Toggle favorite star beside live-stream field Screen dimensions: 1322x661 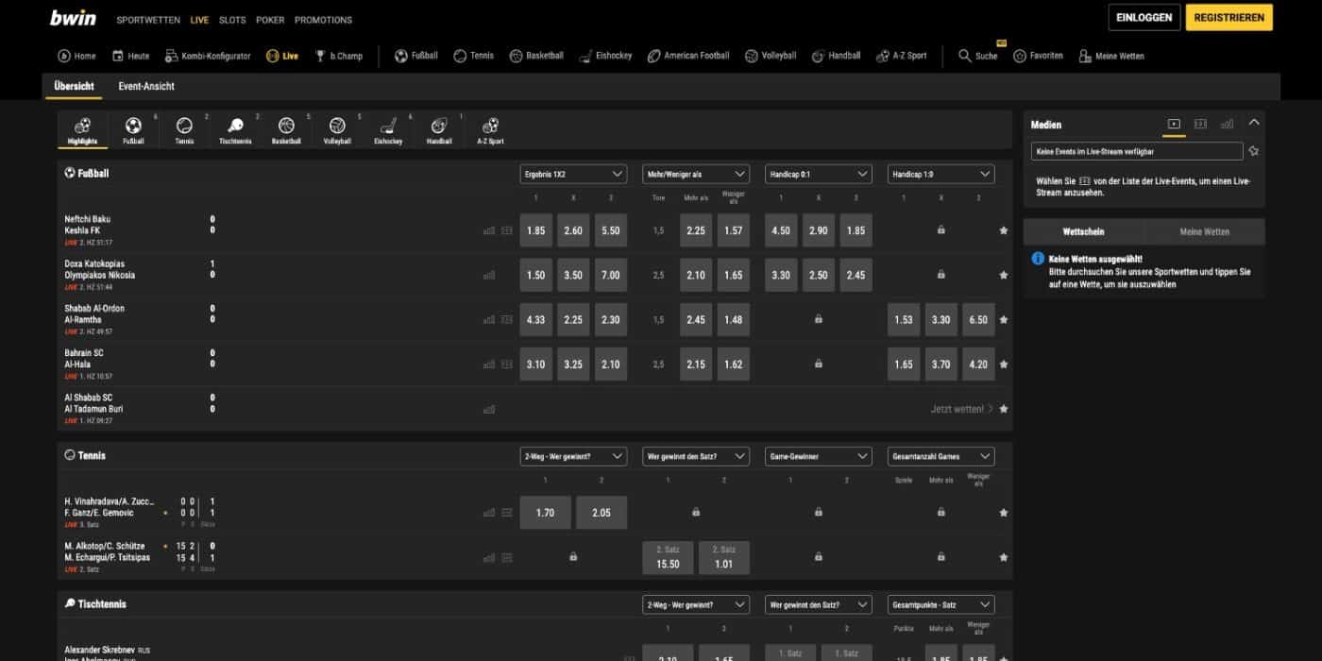1254,151
